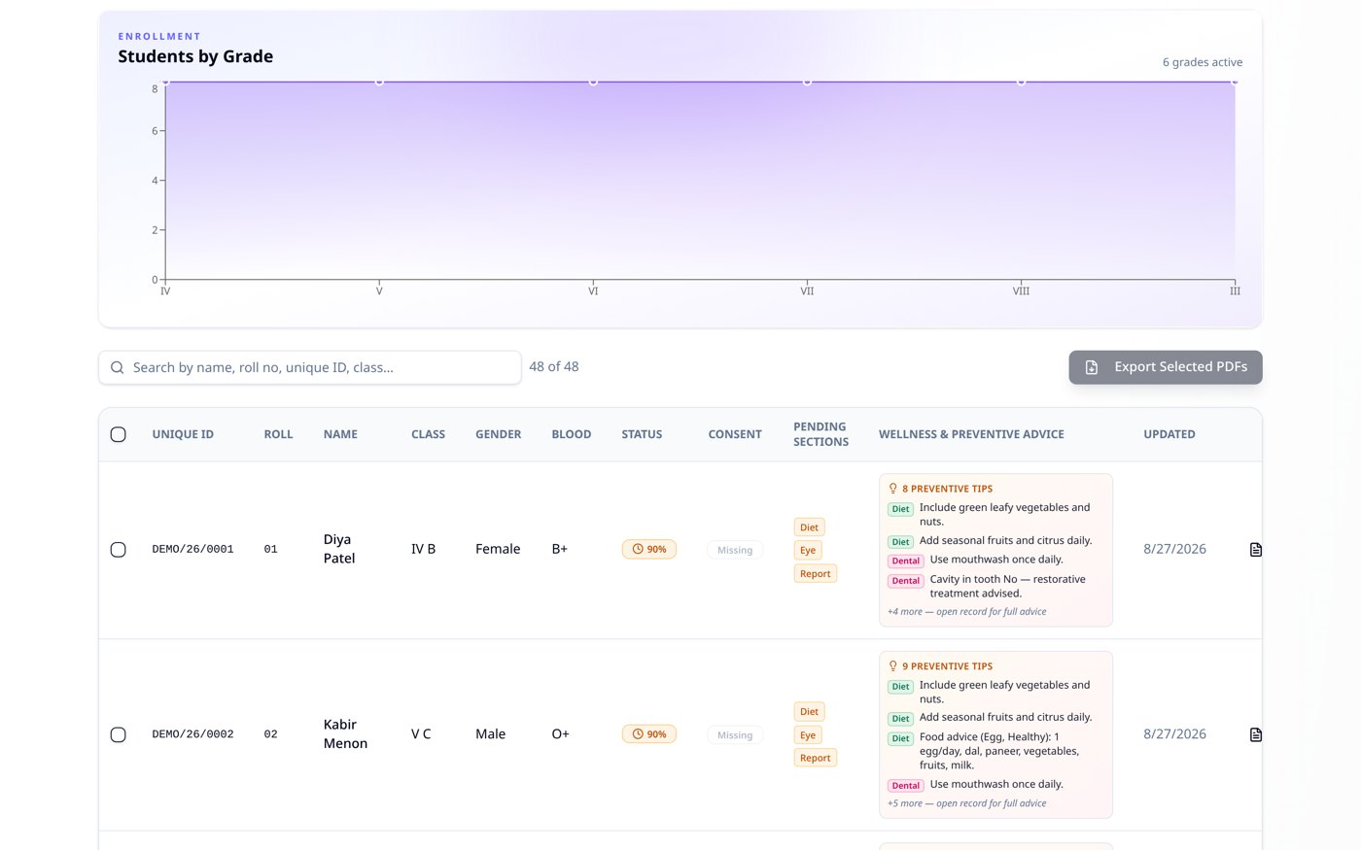Click the Export Selected PDFs button
This screenshot has height=850, width=1361.
click(1166, 367)
